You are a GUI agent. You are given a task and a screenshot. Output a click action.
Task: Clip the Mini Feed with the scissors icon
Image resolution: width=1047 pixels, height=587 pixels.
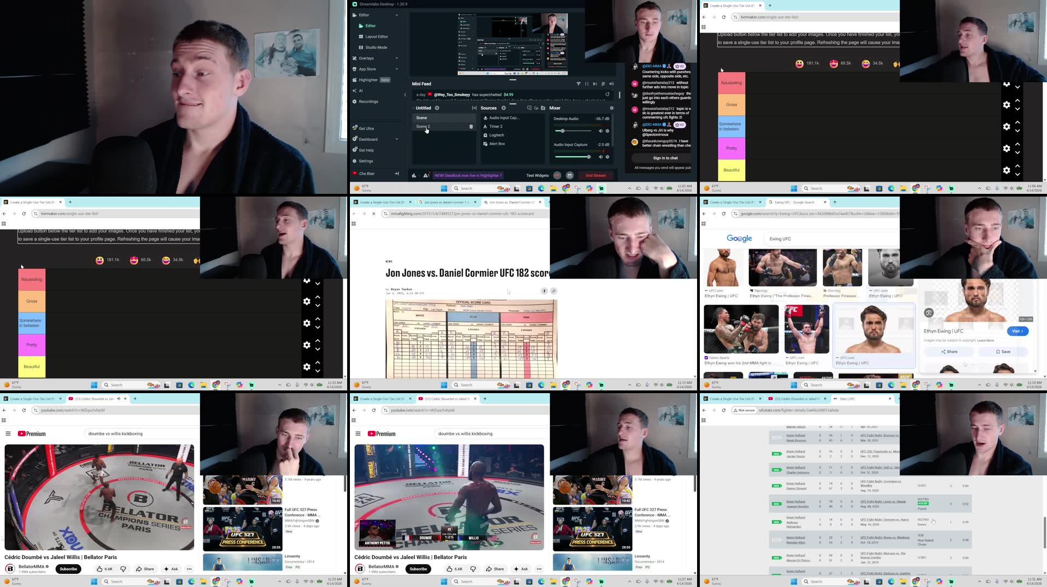click(603, 84)
